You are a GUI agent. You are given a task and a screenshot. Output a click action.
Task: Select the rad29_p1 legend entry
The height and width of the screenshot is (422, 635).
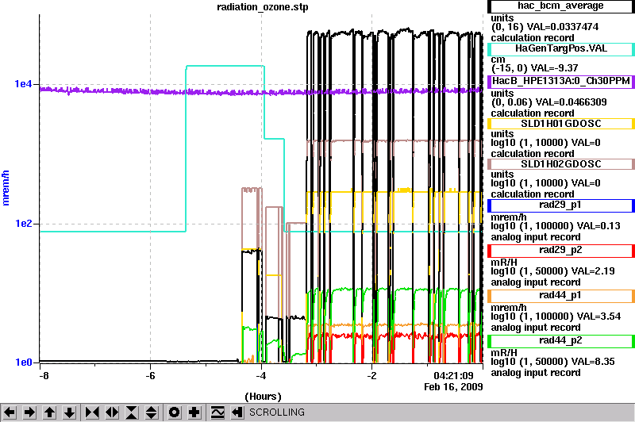click(561, 205)
